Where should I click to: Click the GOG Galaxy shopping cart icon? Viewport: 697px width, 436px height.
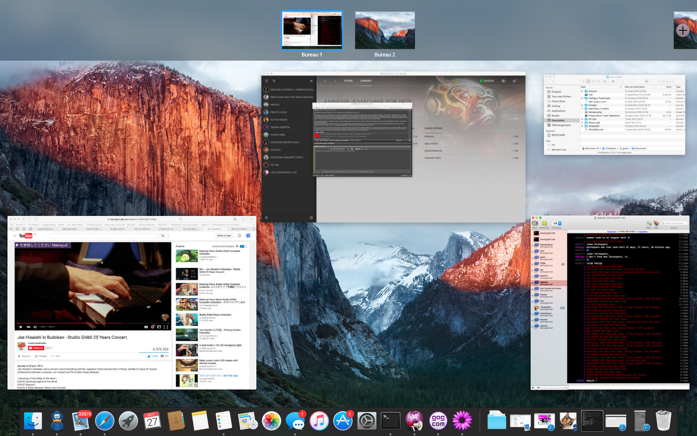(515, 81)
